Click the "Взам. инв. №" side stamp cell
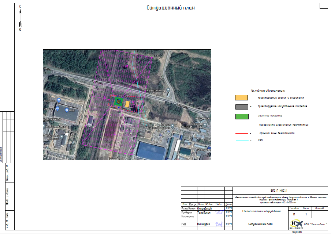This screenshot has height=234, width=331. (x=7, y=173)
